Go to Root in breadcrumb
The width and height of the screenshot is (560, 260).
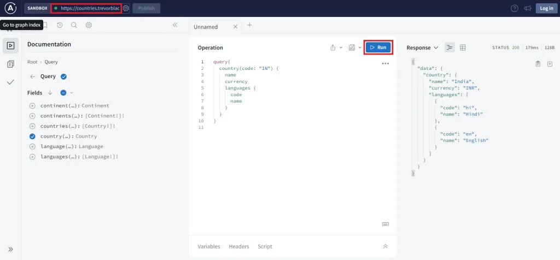coord(32,62)
